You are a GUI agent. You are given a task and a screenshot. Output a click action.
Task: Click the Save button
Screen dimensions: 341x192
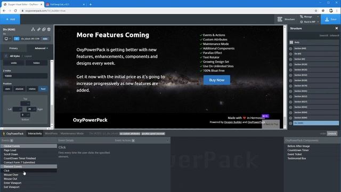click(331, 19)
